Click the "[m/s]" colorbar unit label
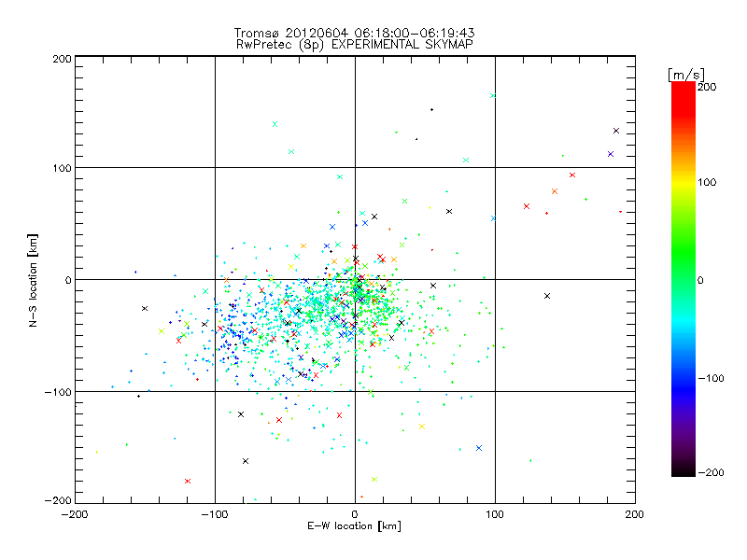747x560 pixels. [x=686, y=75]
